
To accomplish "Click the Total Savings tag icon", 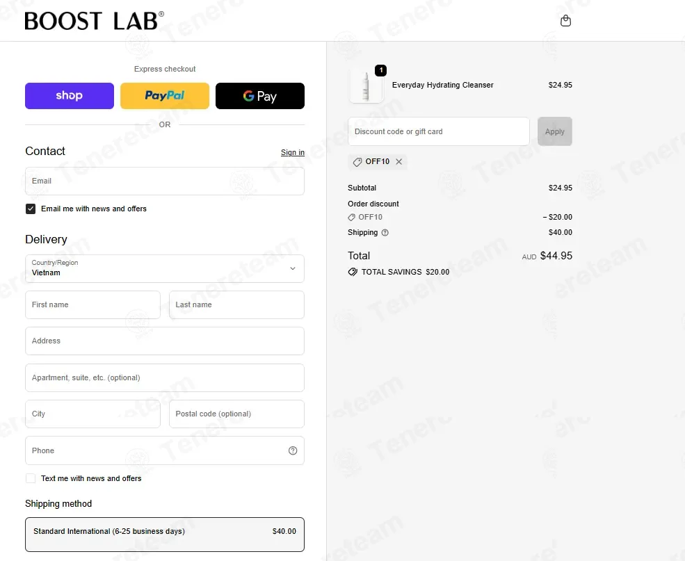I will (353, 272).
